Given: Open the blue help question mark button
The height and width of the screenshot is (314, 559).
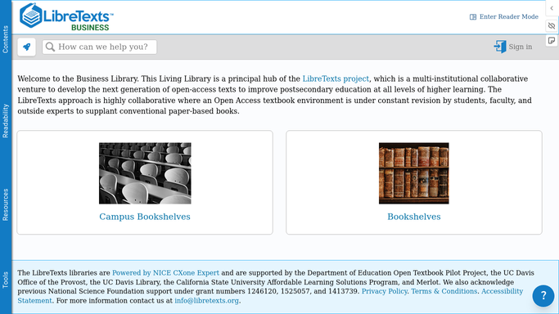Looking at the screenshot, I should pos(543,295).
